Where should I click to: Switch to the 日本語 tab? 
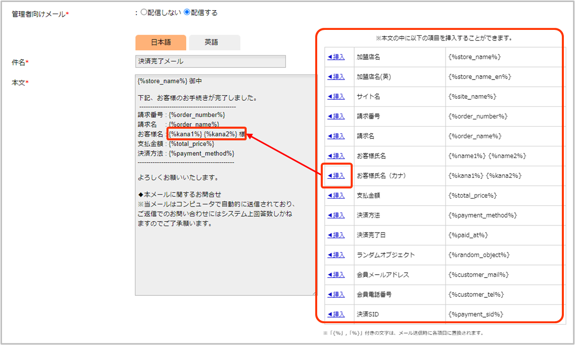[x=161, y=43]
